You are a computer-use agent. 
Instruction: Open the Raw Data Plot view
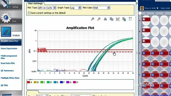[x=8, y=63]
